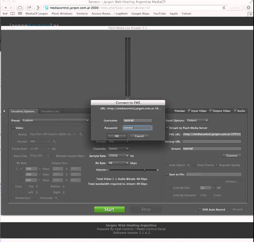Open the Google Maps bookmark
Screen dimensions: 254x242
tap(140, 13)
